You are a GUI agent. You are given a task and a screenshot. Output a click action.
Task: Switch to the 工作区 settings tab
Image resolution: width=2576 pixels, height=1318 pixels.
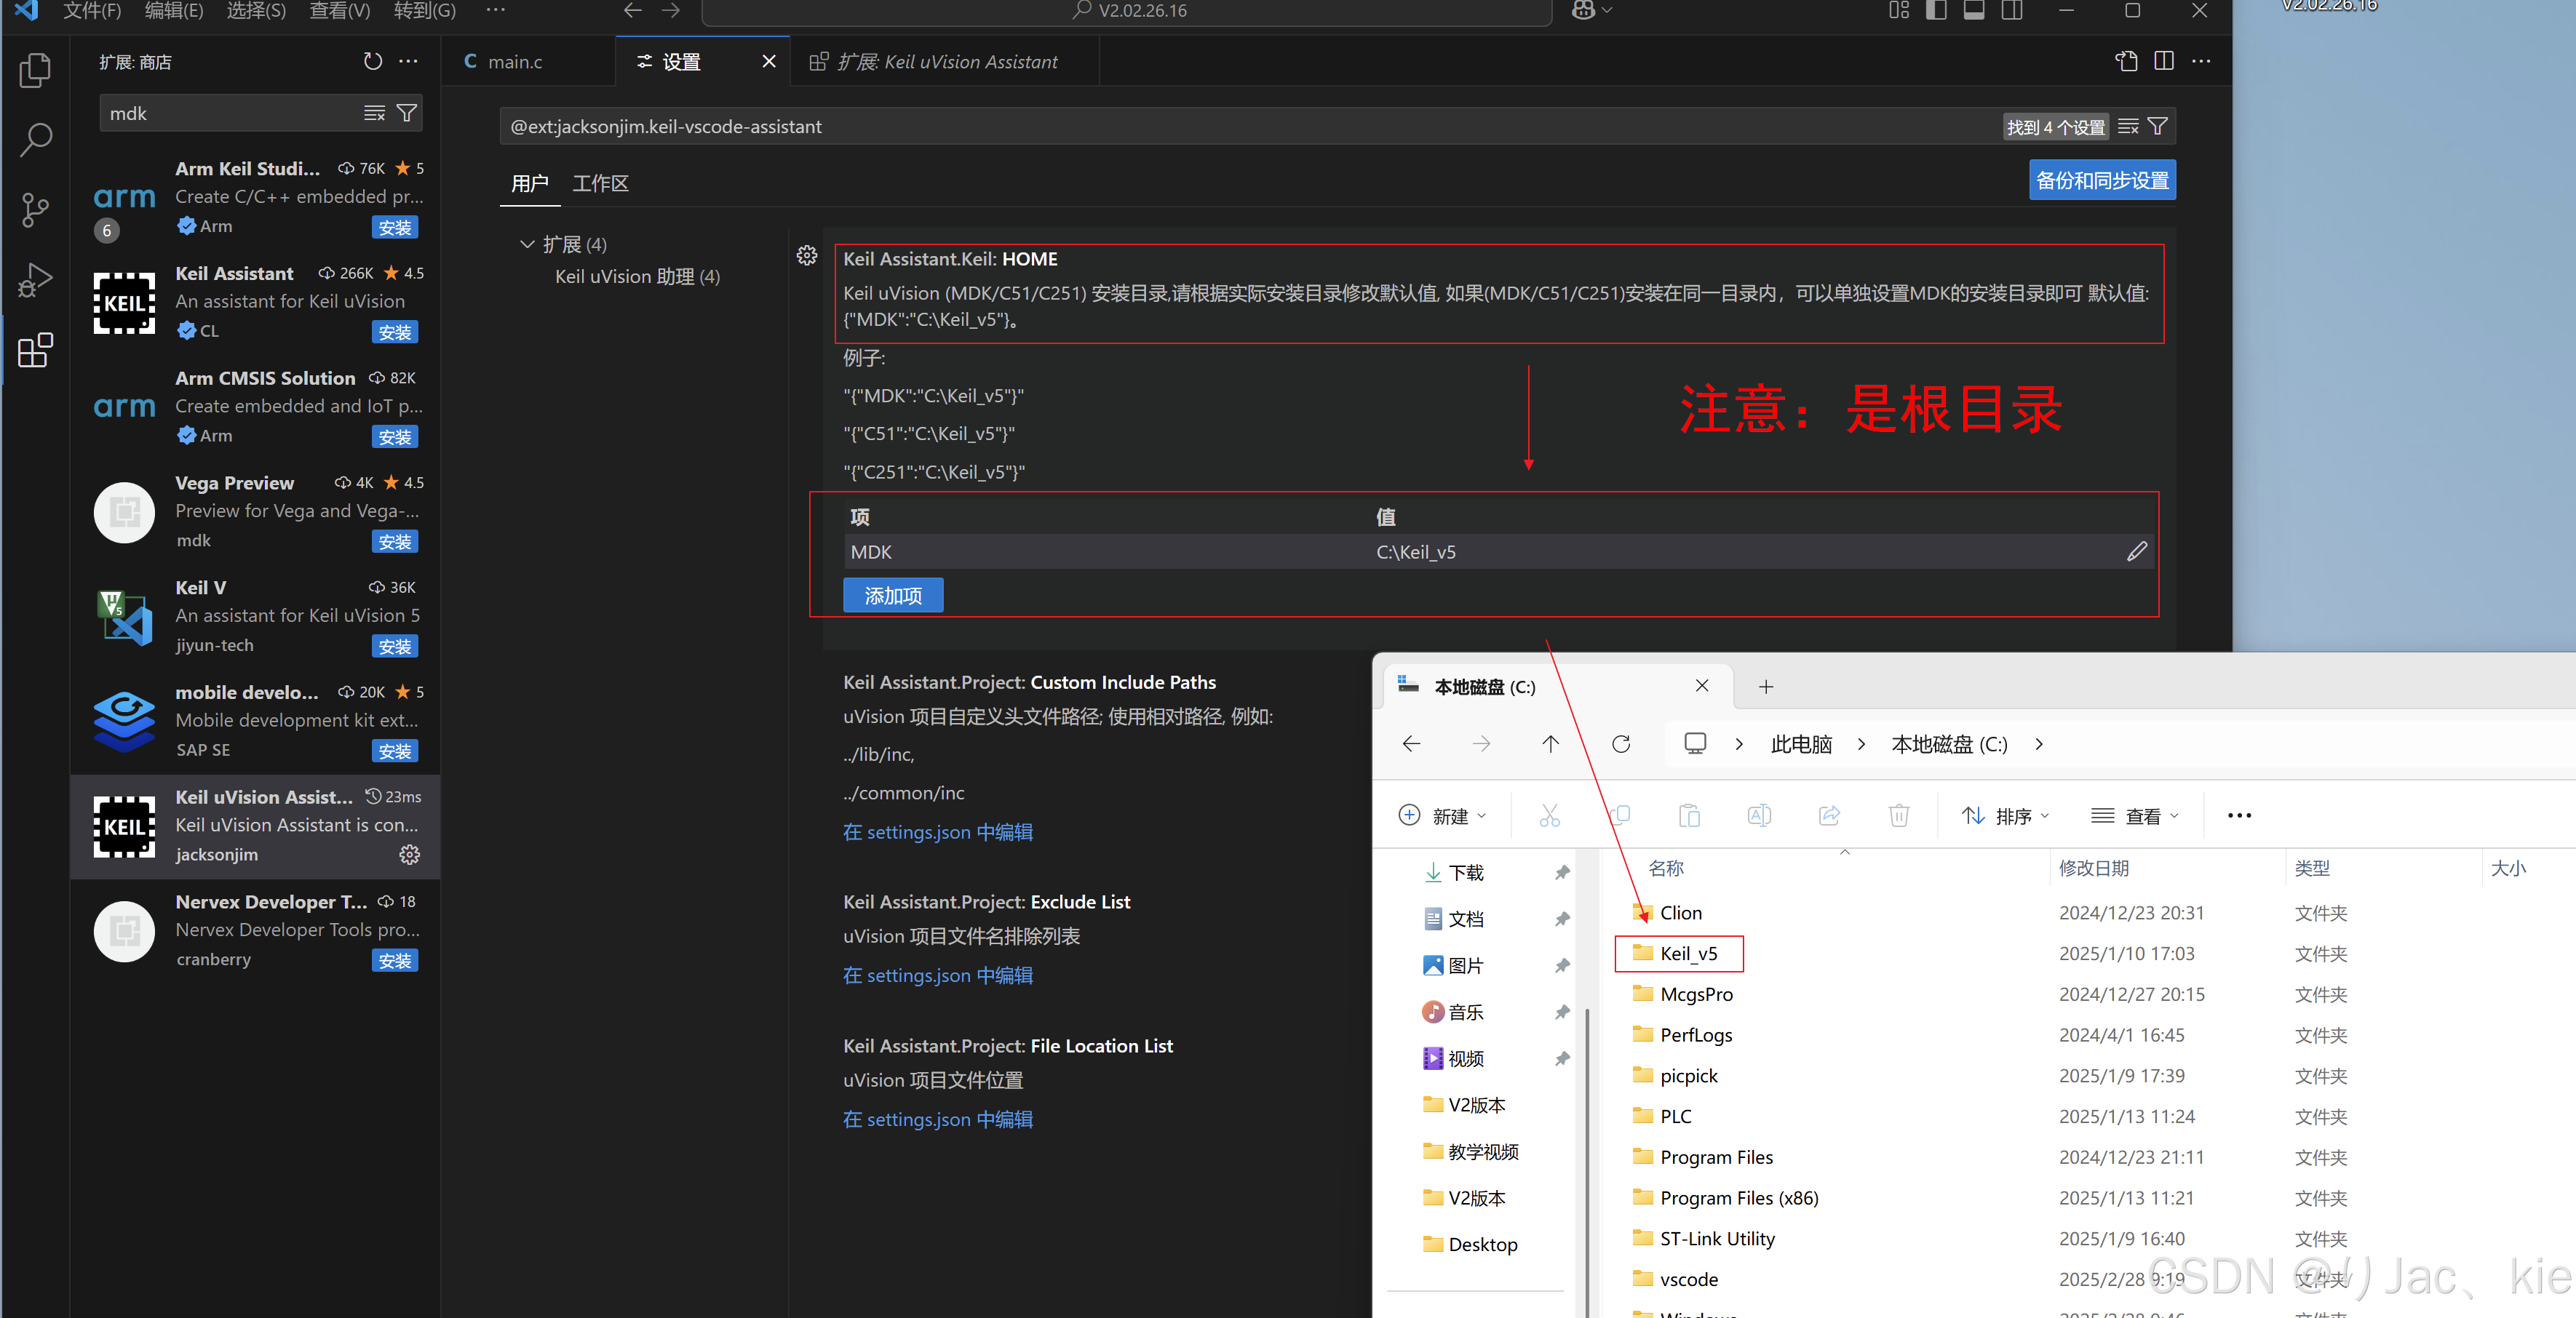(x=600, y=183)
